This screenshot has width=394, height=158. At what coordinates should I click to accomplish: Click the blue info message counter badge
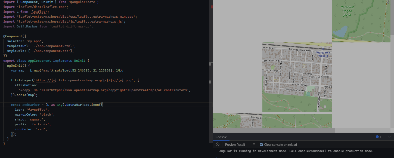[377, 137]
